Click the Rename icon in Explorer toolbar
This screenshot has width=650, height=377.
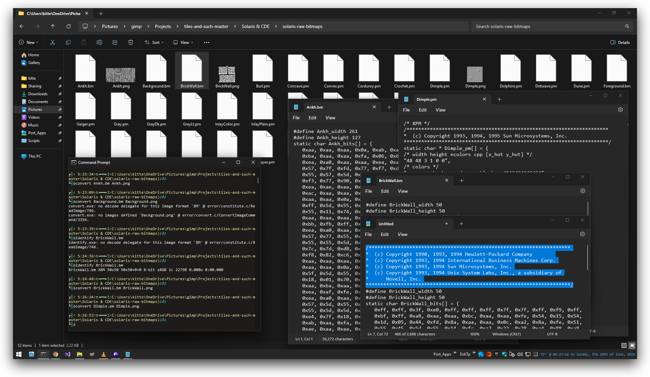coord(99,42)
